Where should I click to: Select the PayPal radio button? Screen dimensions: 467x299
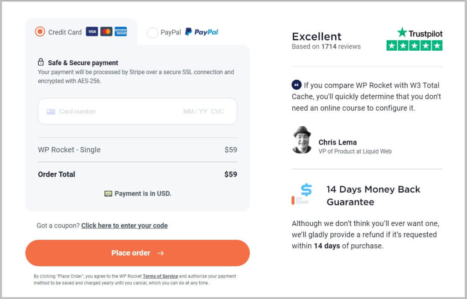point(153,32)
